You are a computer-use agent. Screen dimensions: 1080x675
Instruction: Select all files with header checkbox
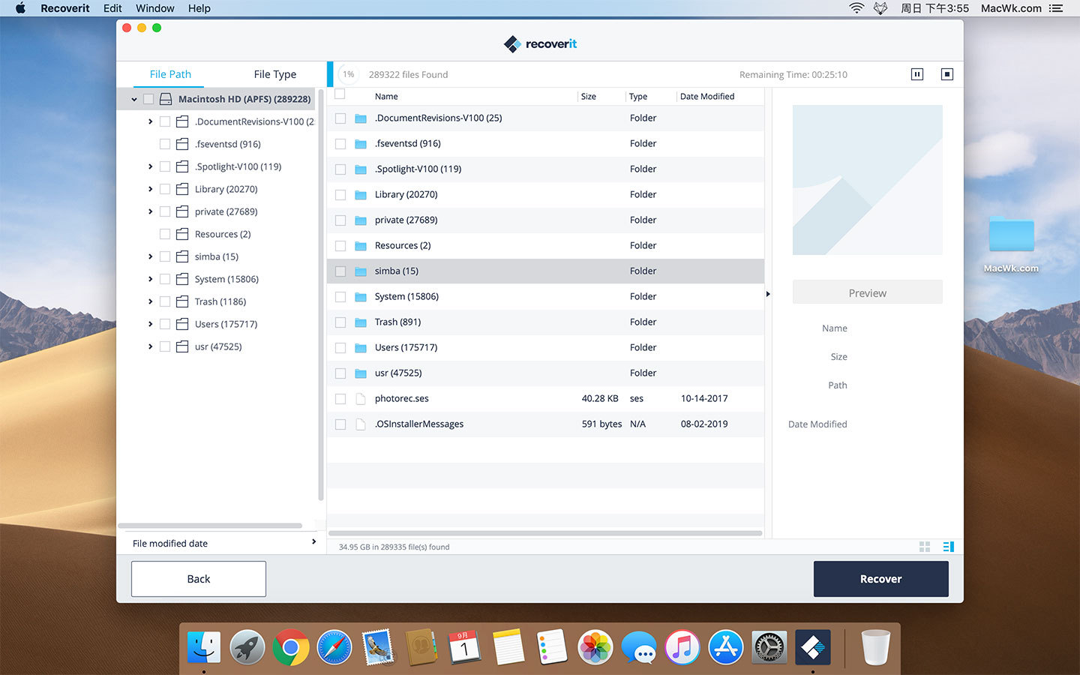[x=340, y=94]
